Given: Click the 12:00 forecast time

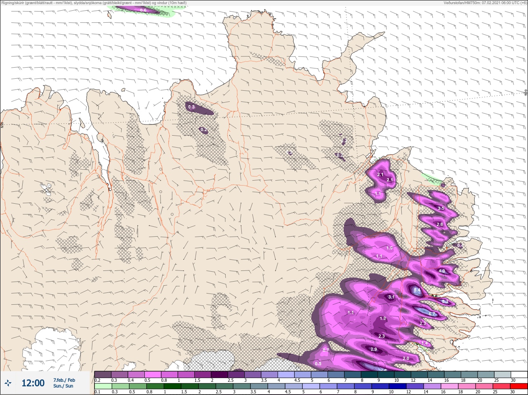Looking at the screenshot, I should click(x=33, y=383).
